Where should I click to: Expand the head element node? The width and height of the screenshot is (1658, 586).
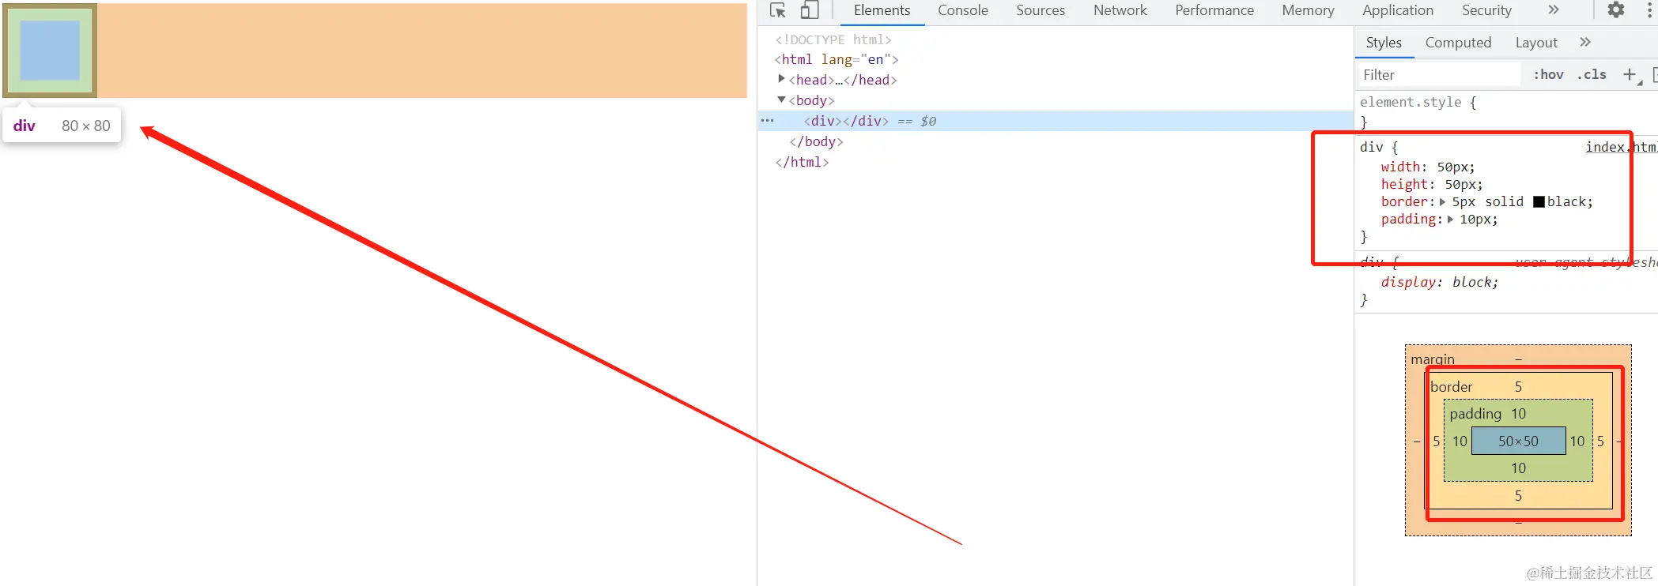(781, 79)
